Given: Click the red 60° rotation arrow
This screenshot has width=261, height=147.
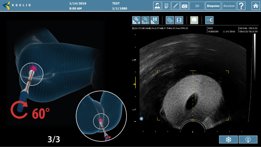Looking at the screenshot, I should coord(19,110).
